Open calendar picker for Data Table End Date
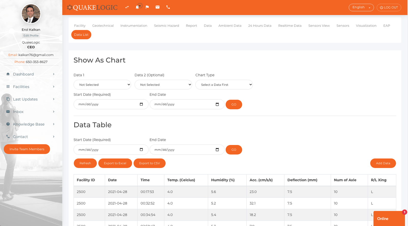Screen dimensions: 408x226 click(x=217, y=150)
